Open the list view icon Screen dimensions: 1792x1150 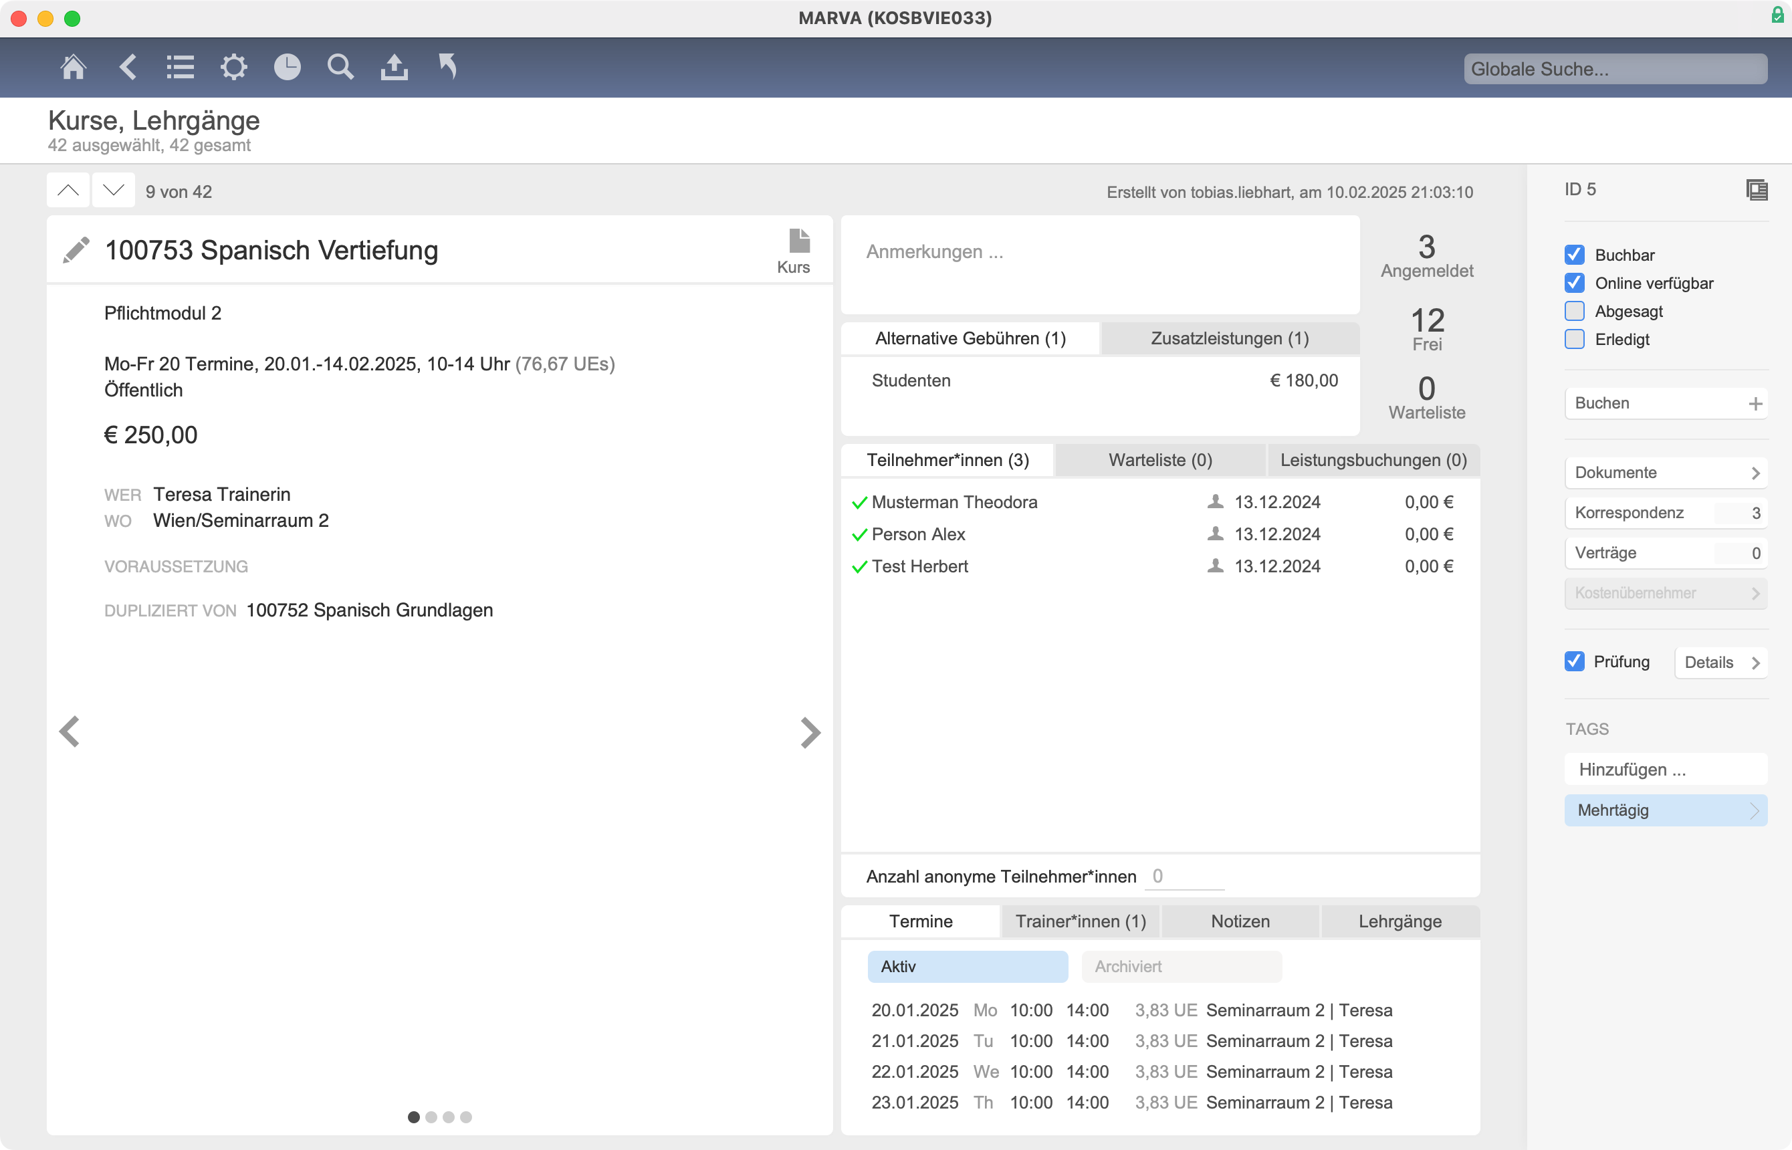pos(180,68)
